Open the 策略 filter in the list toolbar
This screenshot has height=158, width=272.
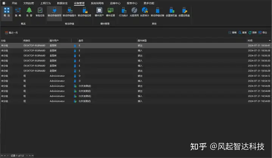click(232, 33)
